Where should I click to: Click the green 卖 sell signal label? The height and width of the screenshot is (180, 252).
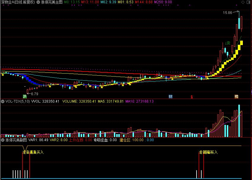pyautogui.click(x=228, y=43)
